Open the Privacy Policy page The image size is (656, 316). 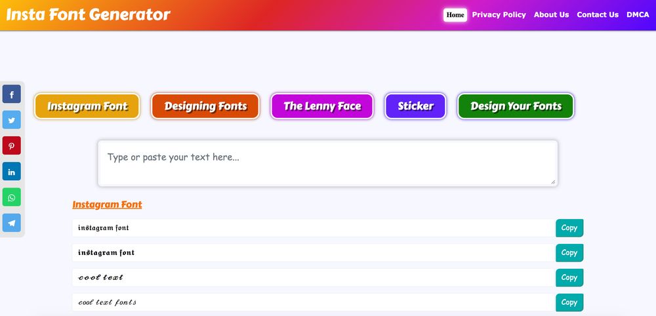499,14
